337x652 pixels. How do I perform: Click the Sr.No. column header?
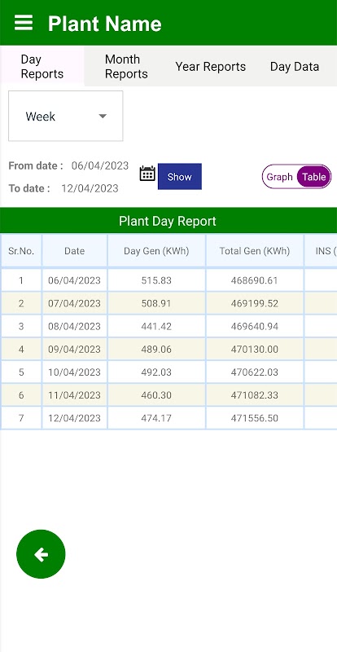(x=21, y=251)
